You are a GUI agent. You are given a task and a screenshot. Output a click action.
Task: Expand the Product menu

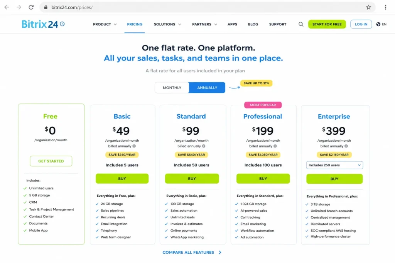pyautogui.click(x=105, y=24)
